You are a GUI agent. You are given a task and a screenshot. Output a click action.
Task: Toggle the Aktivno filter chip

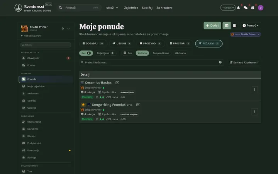pyautogui.click(x=142, y=53)
